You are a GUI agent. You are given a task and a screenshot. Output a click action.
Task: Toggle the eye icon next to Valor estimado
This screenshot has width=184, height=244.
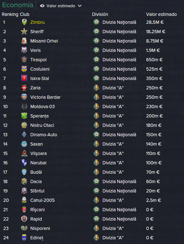click(x=42, y=6)
